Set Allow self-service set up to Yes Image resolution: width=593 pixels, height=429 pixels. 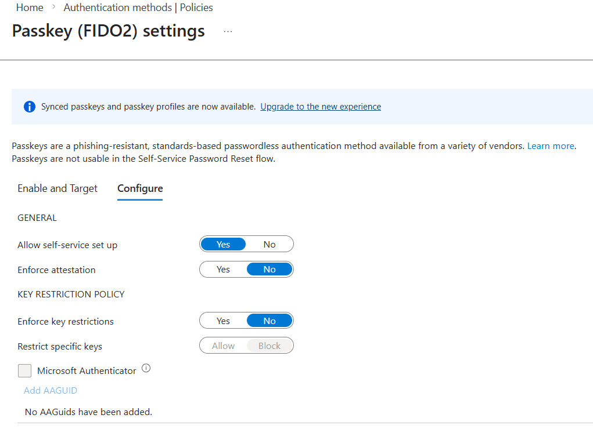click(223, 244)
